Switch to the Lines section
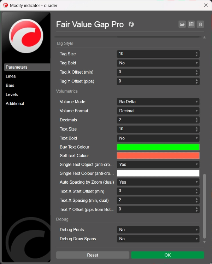 11,76
